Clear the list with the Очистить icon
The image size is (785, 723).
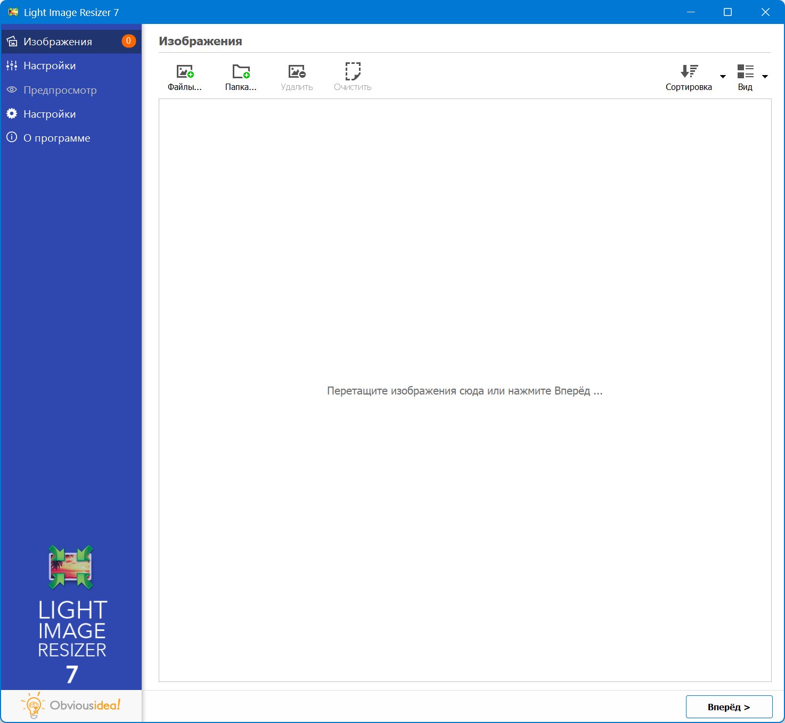(x=353, y=71)
